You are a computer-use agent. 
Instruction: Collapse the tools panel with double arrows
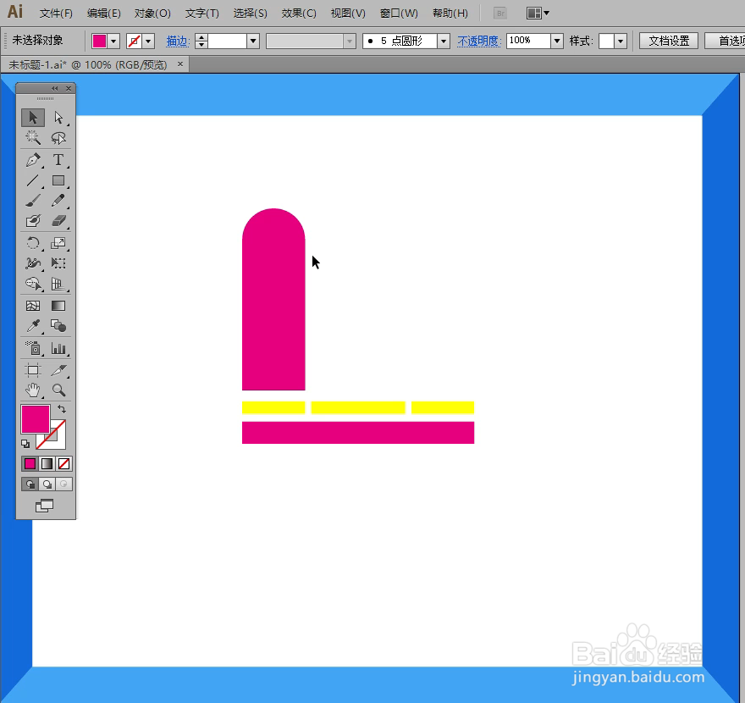(x=55, y=88)
